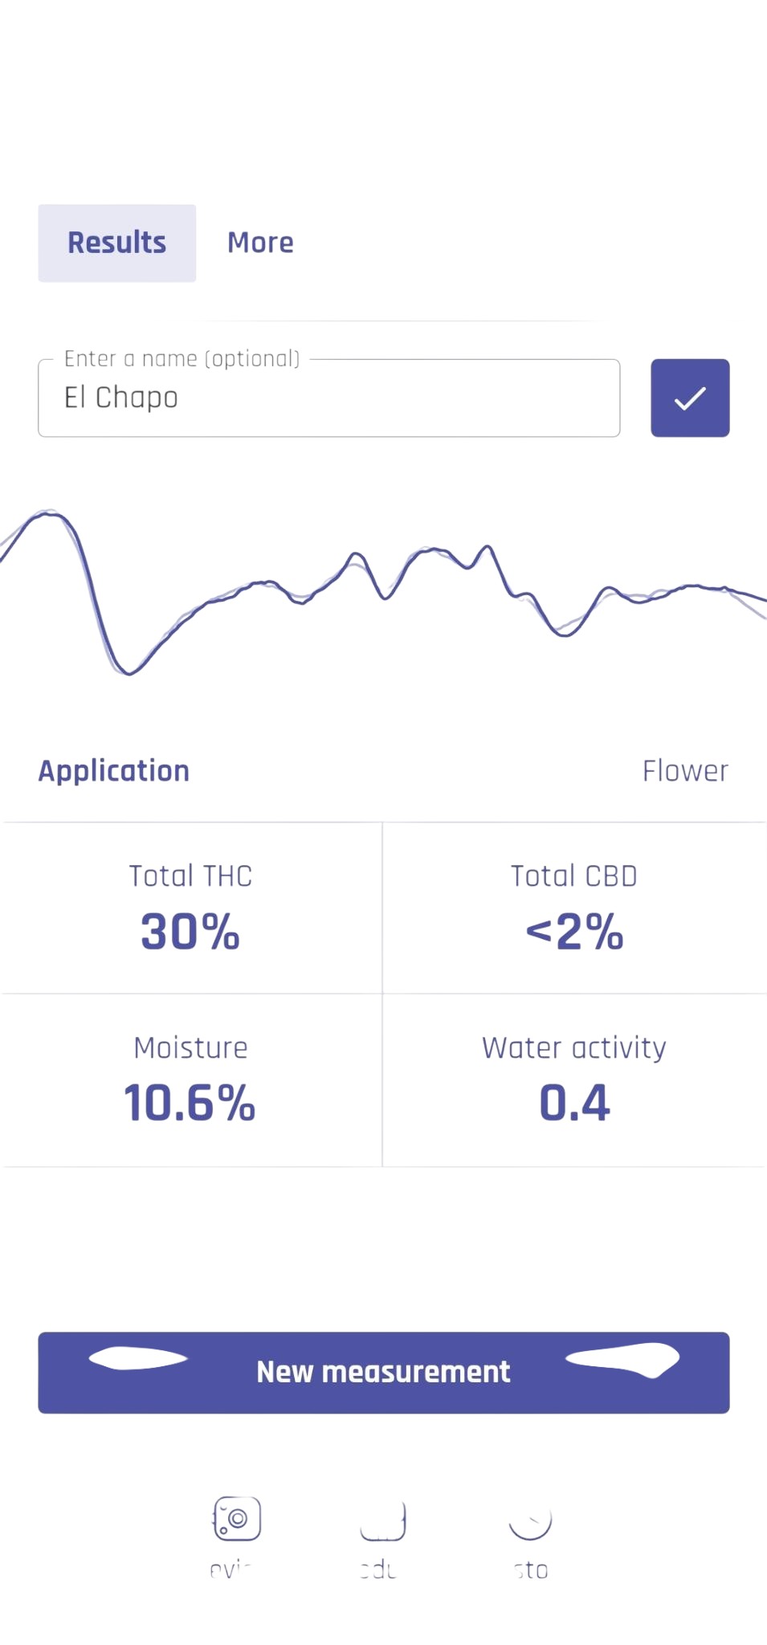
Task: Tap the Total THC 30% reading
Action: tap(190, 932)
